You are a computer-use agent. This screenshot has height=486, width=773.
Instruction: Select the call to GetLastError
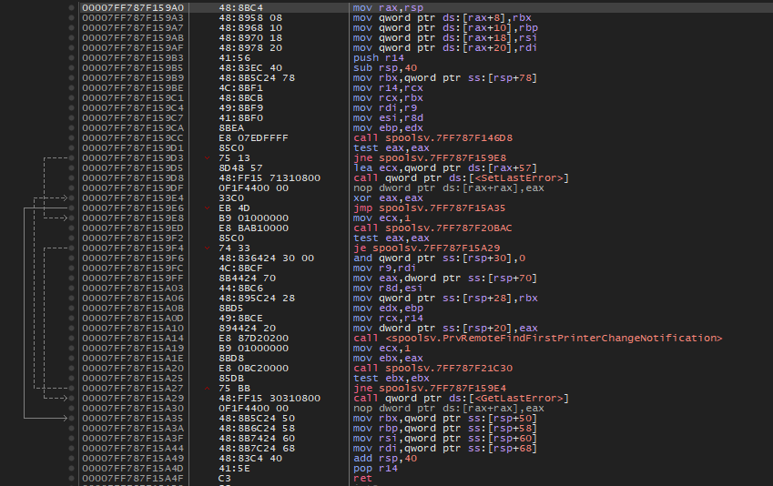click(461, 399)
